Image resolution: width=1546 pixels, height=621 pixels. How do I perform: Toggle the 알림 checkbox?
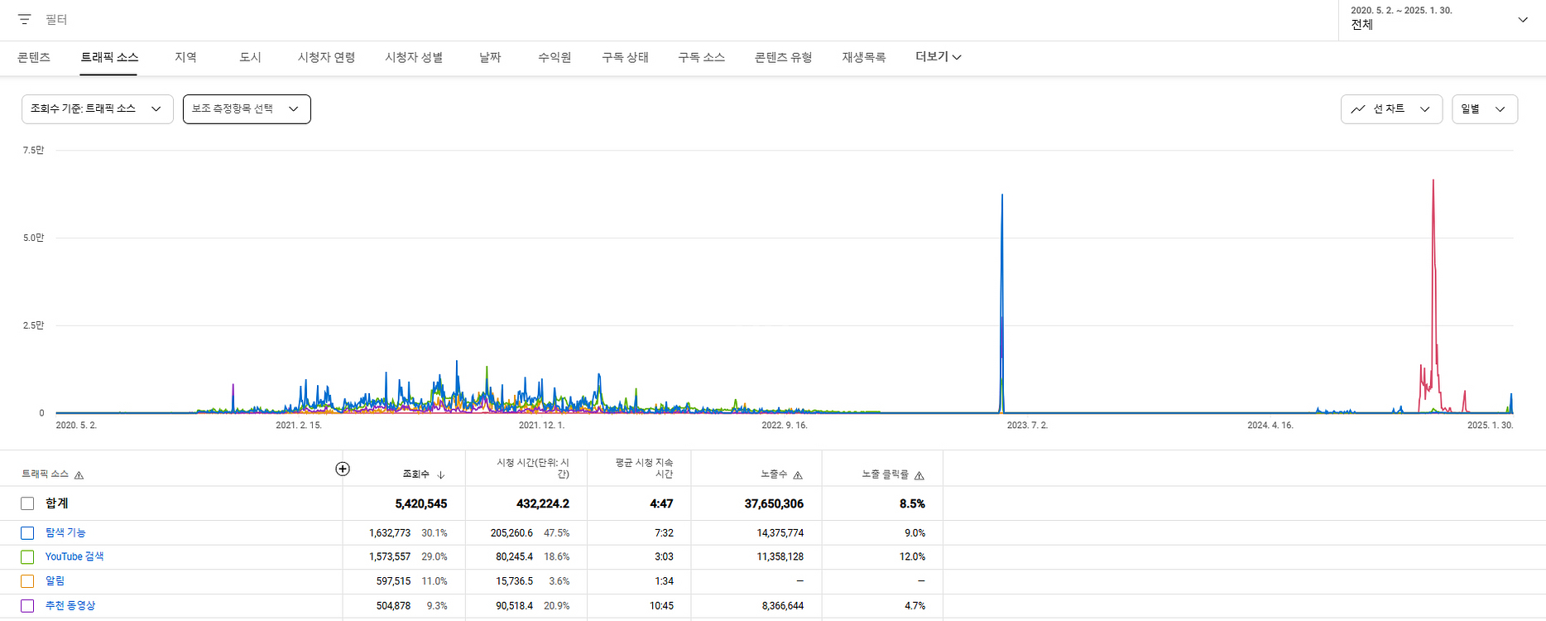point(27,581)
